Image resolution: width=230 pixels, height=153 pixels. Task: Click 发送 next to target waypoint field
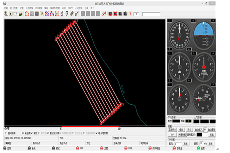(x=212, y=135)
